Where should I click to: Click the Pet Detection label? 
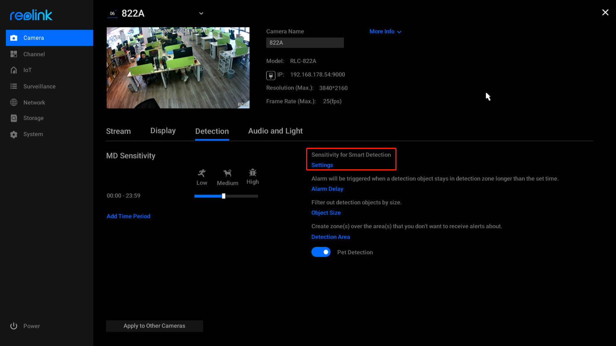point(355,252)
